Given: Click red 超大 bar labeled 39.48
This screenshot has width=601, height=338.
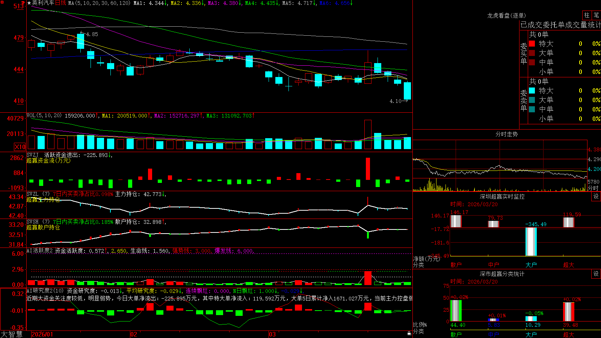Looking at the screenshot, I should coord(569,312).
